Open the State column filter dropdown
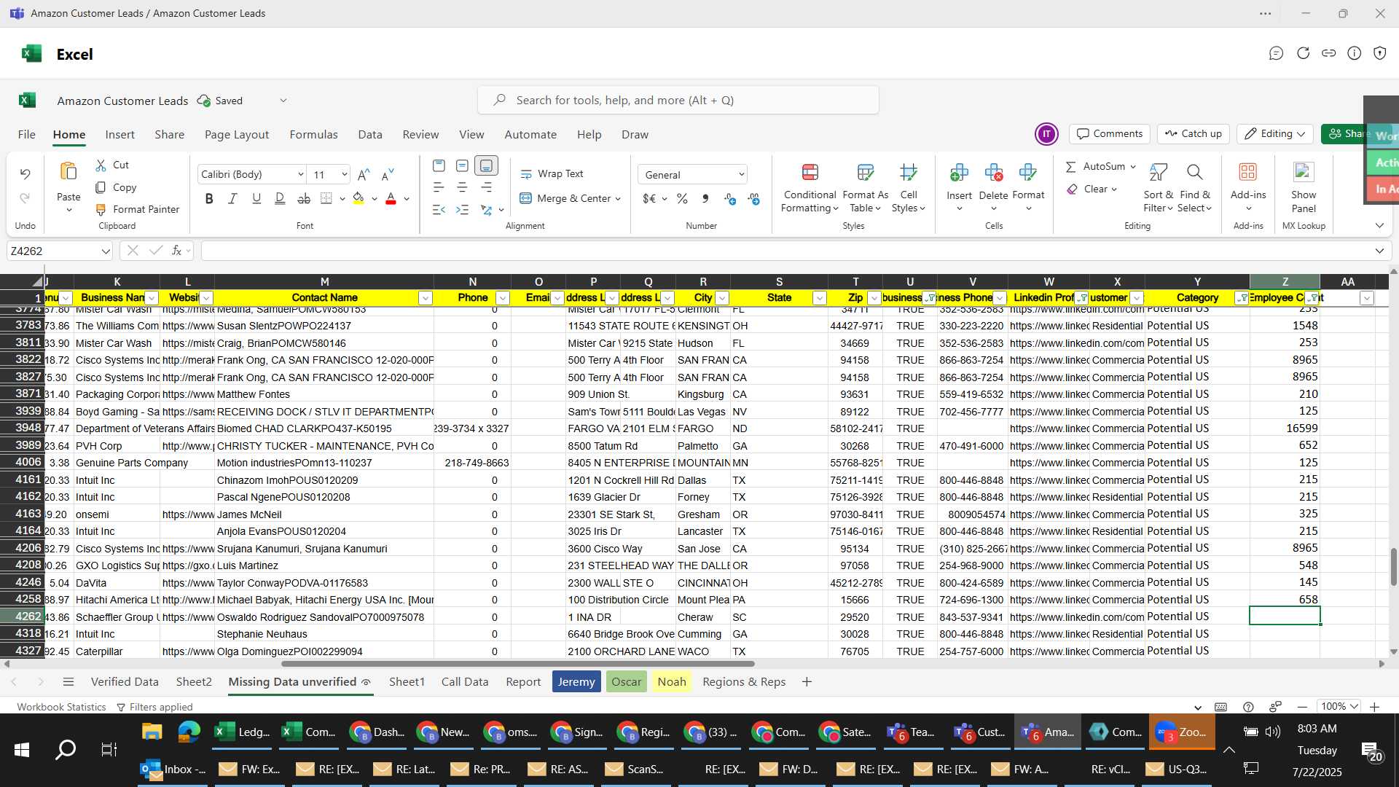The image size is (1399, 787). coord(820,298)
